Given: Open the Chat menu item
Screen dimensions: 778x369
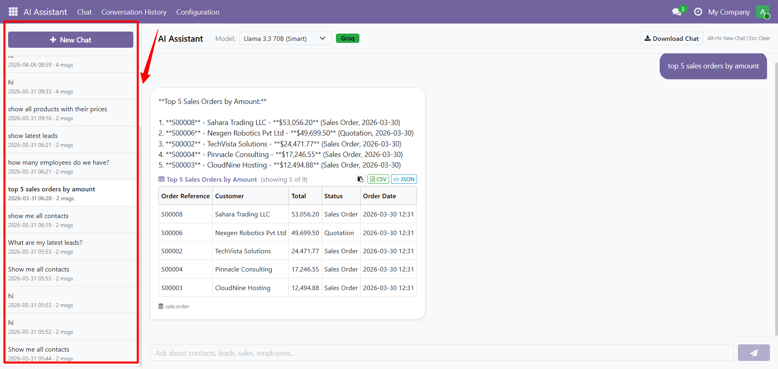Looking at the screenshot, I should click(x=84, y=12).
